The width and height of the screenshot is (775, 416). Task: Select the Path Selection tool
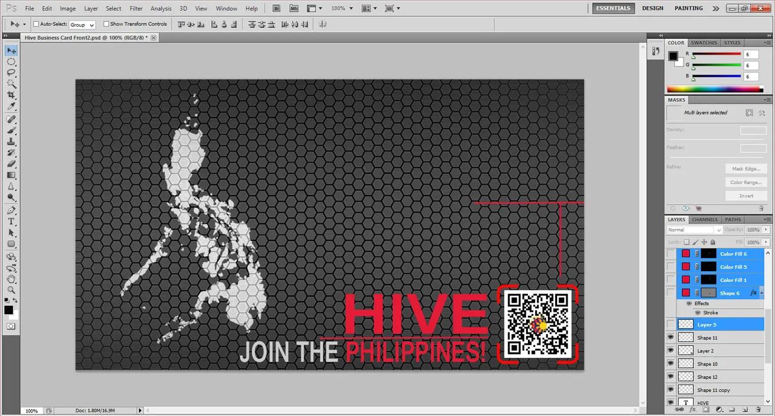[11, 233]
